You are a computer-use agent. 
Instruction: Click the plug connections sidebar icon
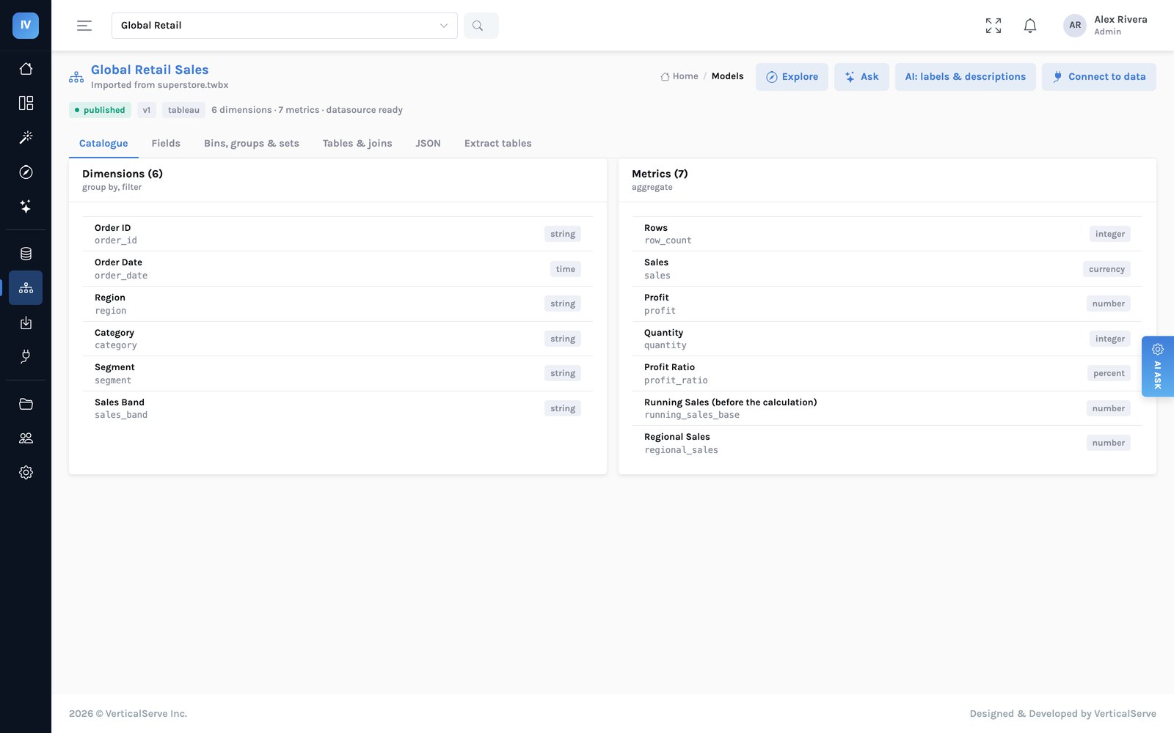(26, 357)
